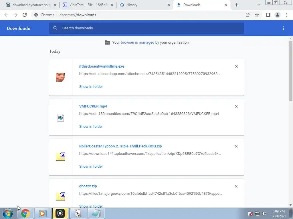
Task: Bookmark this page with star icon
Action: coord(257,15)
